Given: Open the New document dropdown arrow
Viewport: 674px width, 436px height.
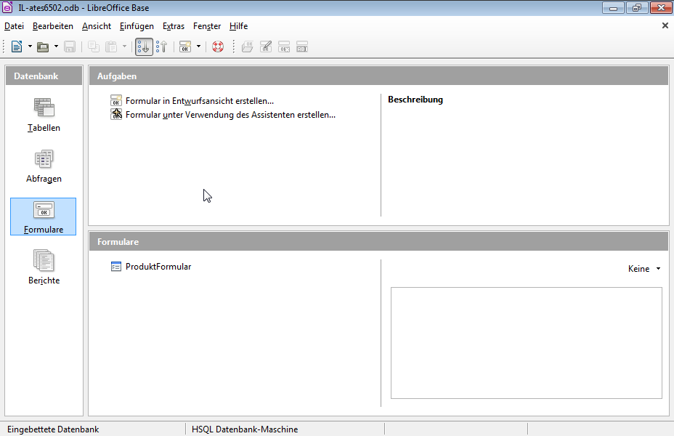Looking at the screenshot, I should pyautogui.click(x=30, y=47).
